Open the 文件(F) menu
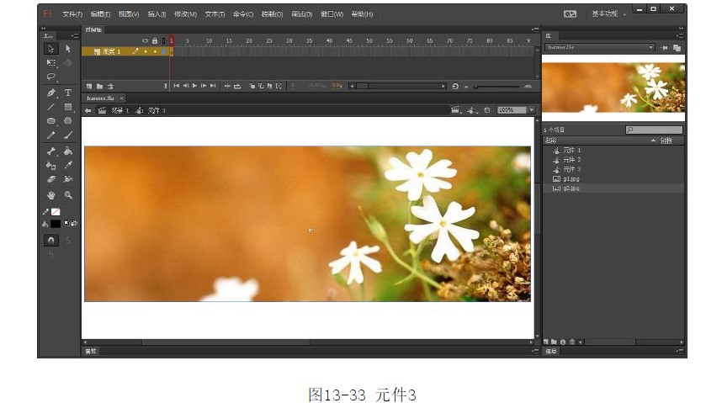The height and width of the screenshot is (403, 722). pos(72,14)
